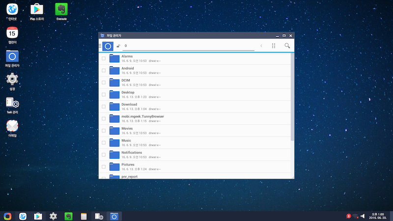This screenshot has height=221, width=393.
Task: Check the Alarms folder checkbox
Action: click(x=104, y=58)
